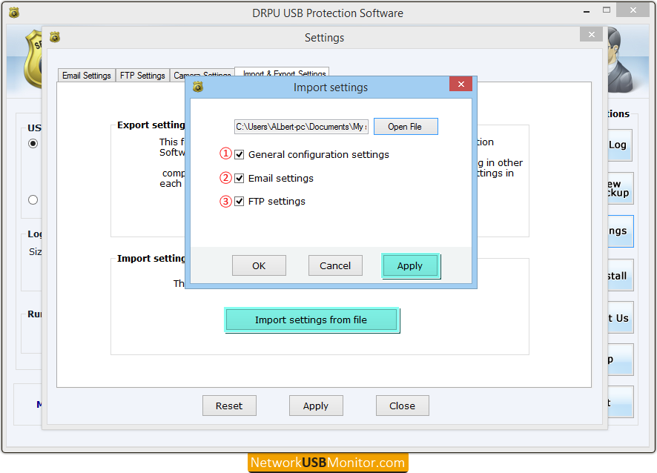Disable the FTP settings checkbox

[x=240, y=202]
